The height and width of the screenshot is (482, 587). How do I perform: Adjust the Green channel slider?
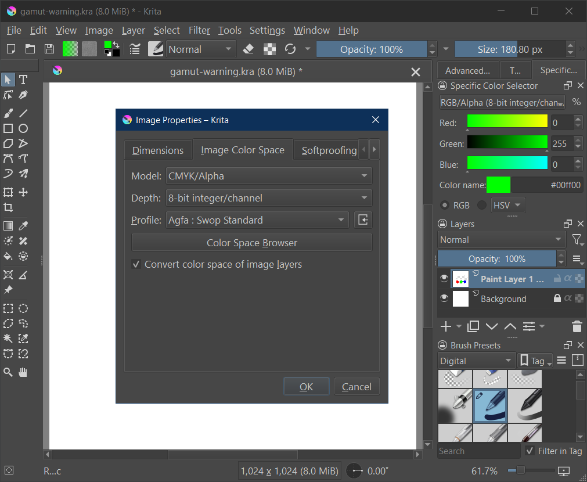(x=507, y=143)
